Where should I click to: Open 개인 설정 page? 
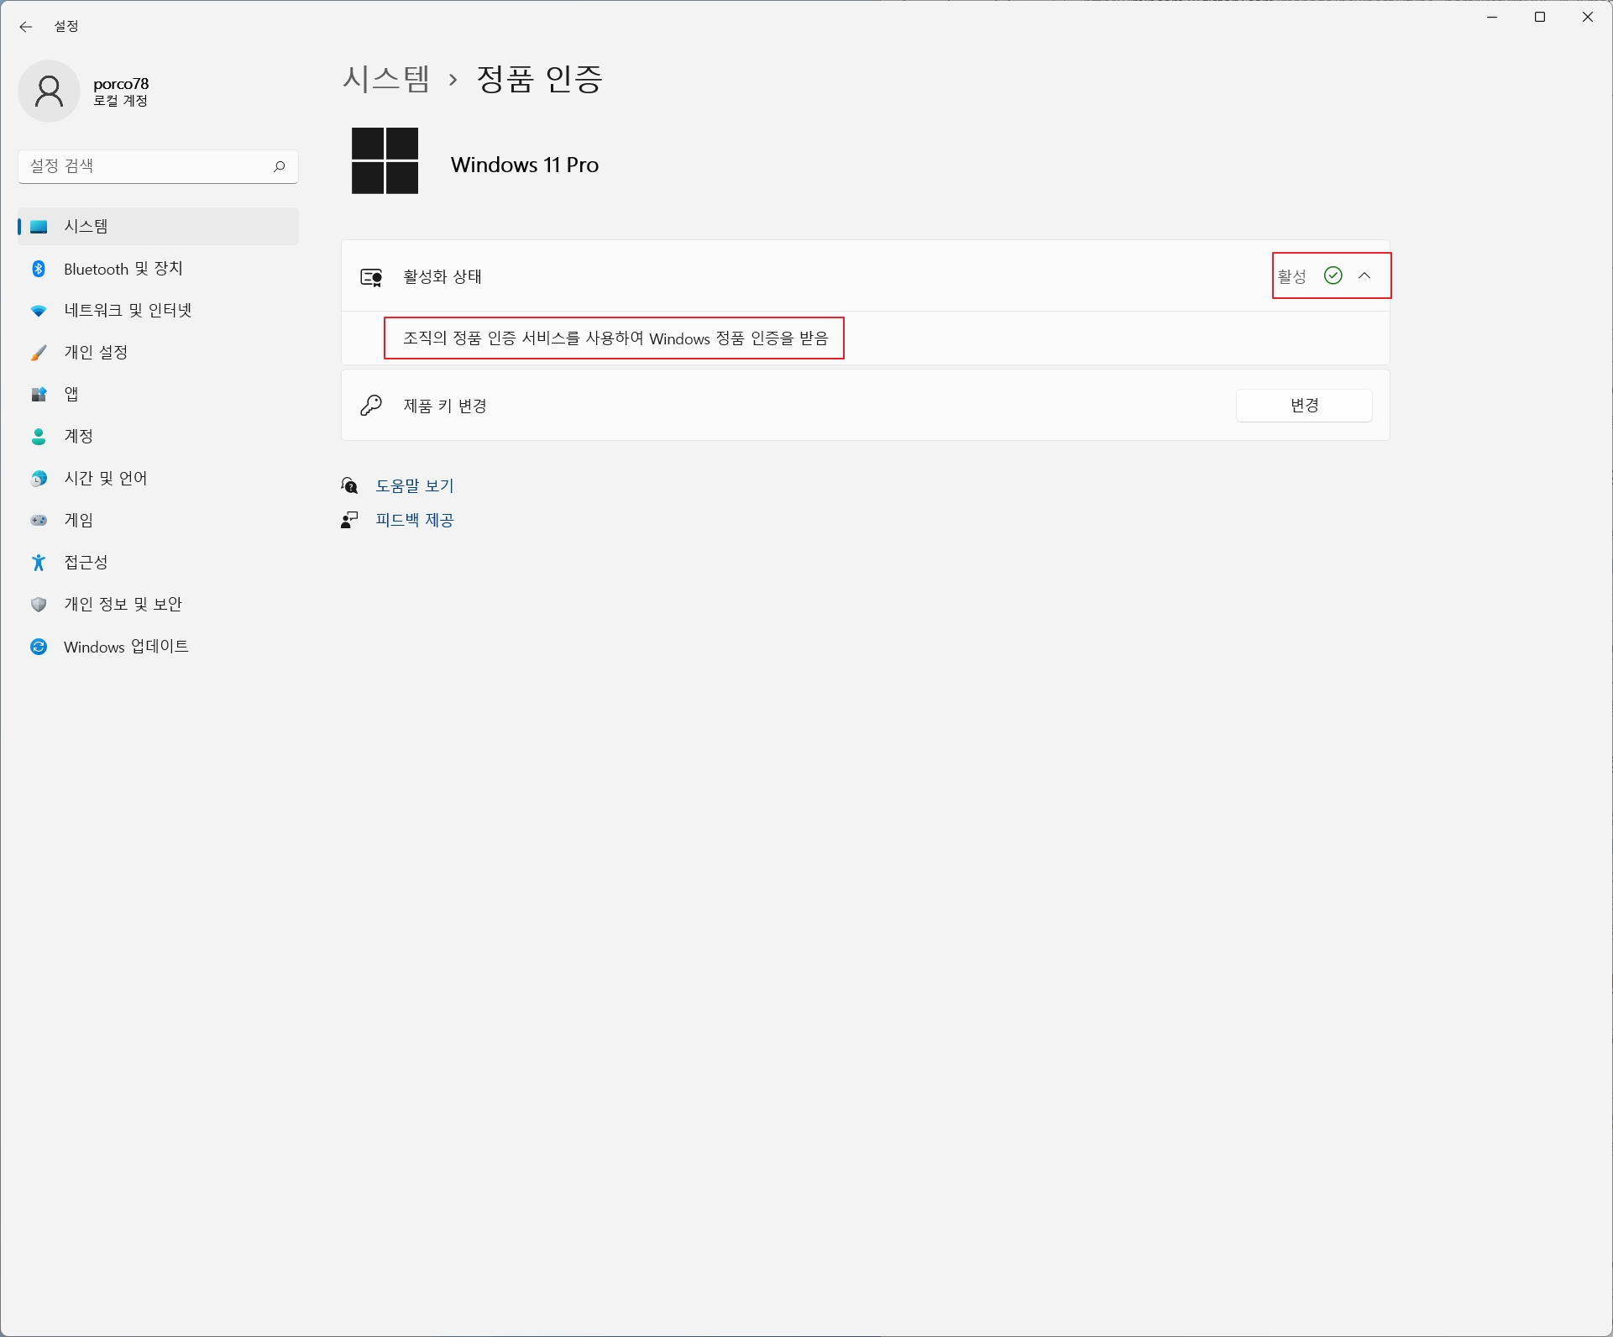(158, 353)
